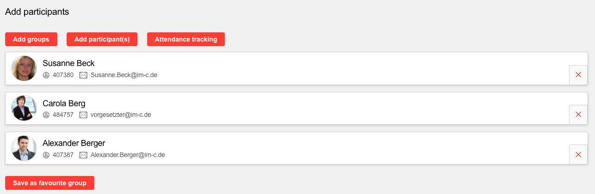This screenshot has height=194, width=595.
Task: Click the envelope icon beside Susanne.Beck@im-c.de
Action: [83, 75]
